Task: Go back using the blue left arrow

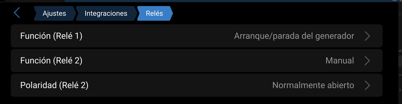Action: coord(17,13)
